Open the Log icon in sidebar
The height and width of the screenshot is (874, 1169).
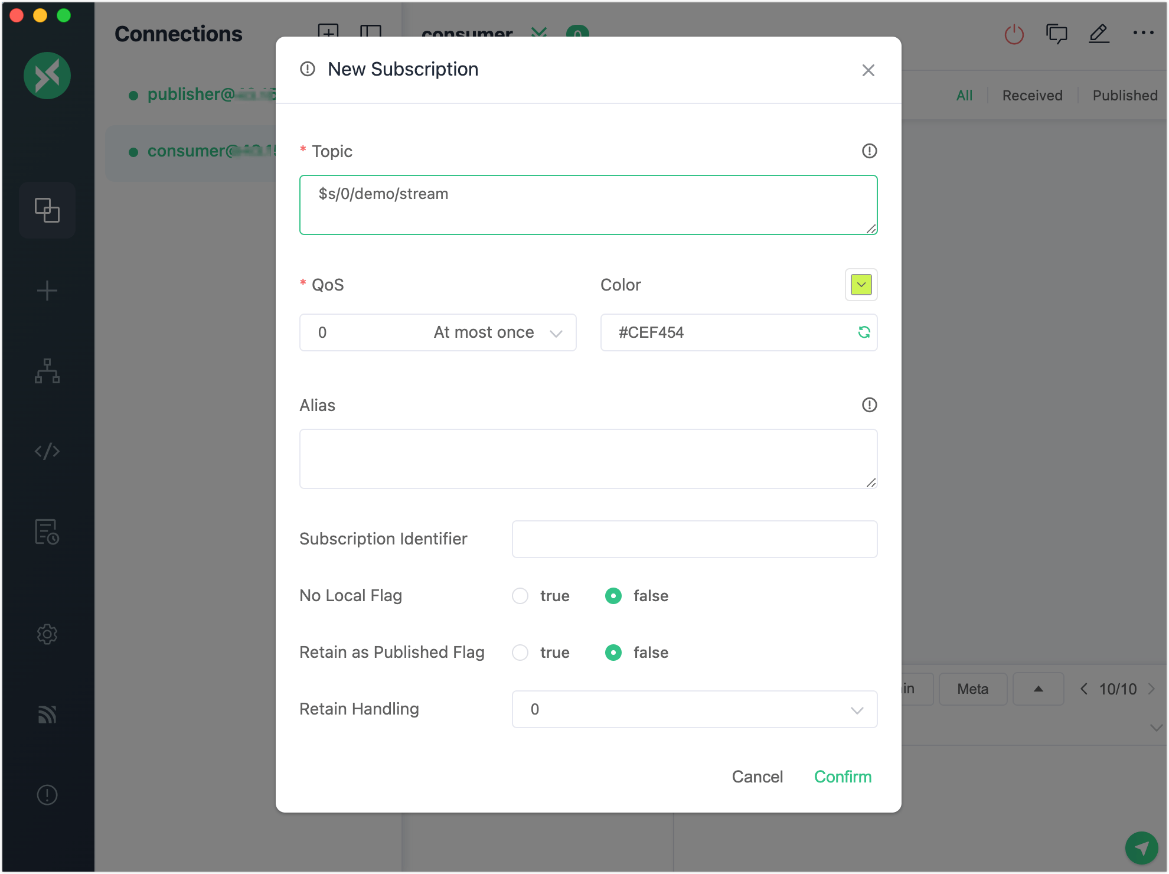[x=47, y=531]
